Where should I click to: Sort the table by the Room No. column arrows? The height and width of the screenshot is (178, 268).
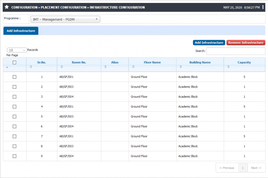tap(62, 67)
